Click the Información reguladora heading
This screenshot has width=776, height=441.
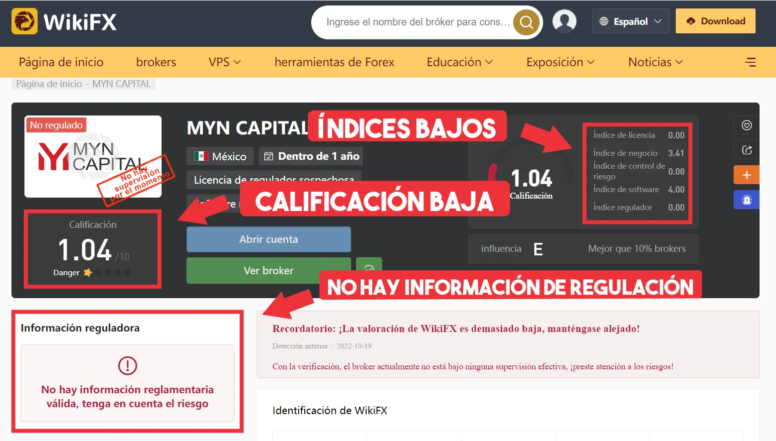(80, 328)
